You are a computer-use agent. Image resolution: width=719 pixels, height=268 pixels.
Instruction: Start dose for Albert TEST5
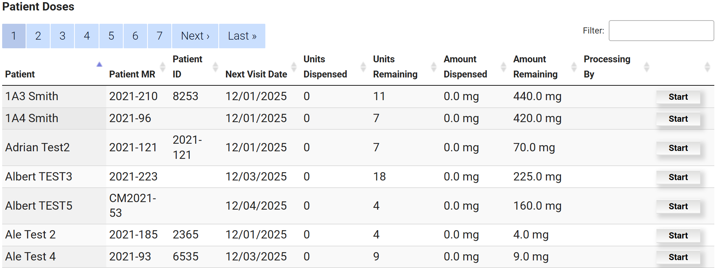tap(678, 206)
